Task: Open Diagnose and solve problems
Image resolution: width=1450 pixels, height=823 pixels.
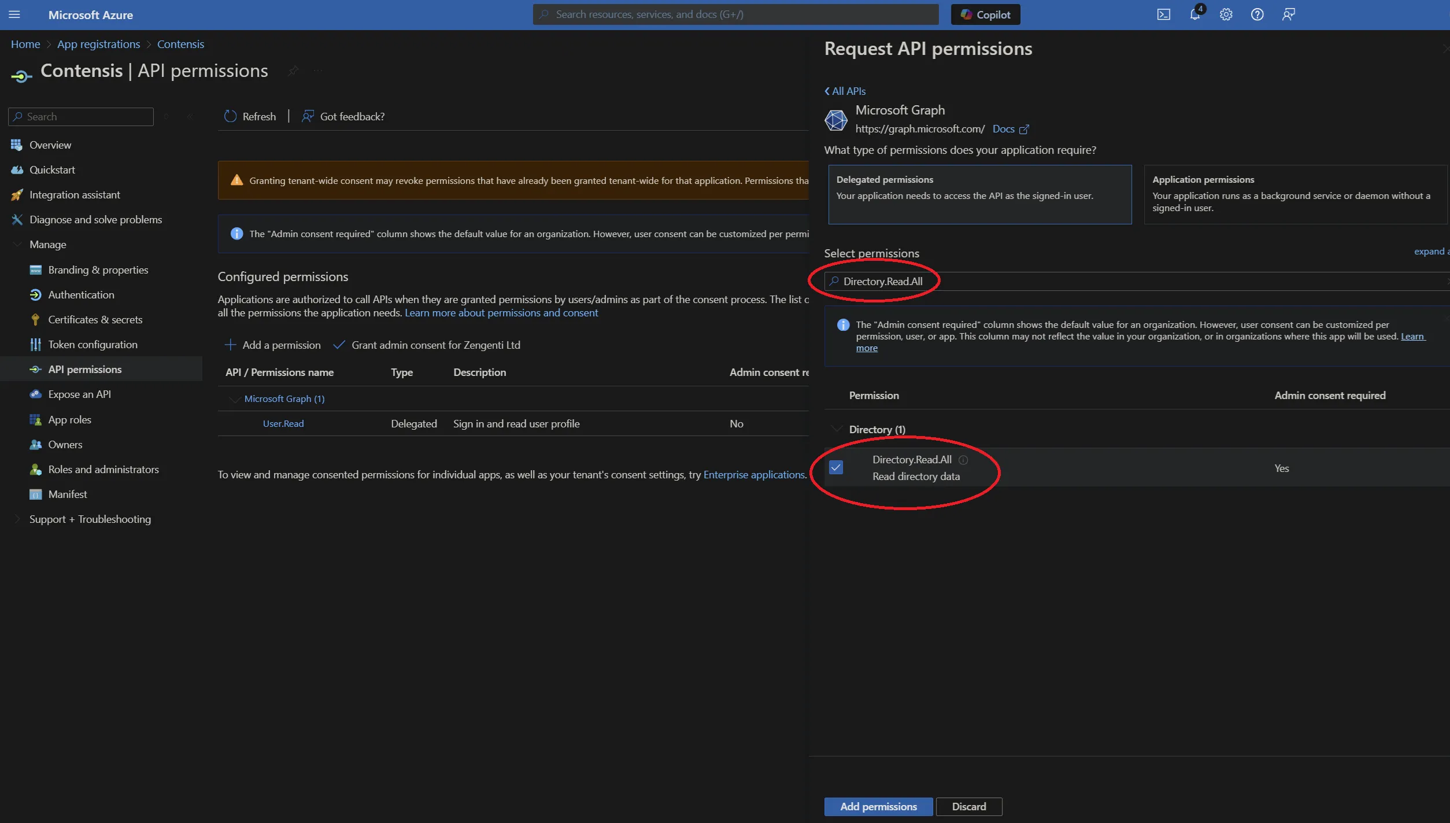Action: tap(95, 219)
